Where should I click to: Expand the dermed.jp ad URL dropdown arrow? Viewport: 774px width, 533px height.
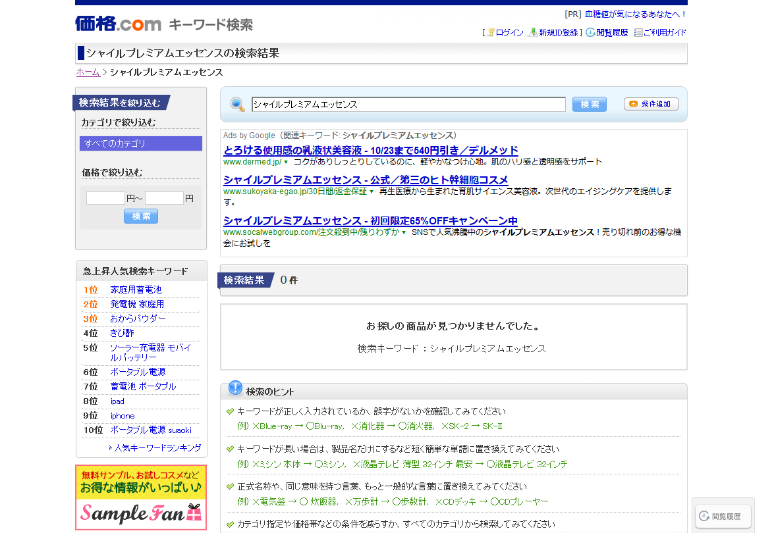286,163
